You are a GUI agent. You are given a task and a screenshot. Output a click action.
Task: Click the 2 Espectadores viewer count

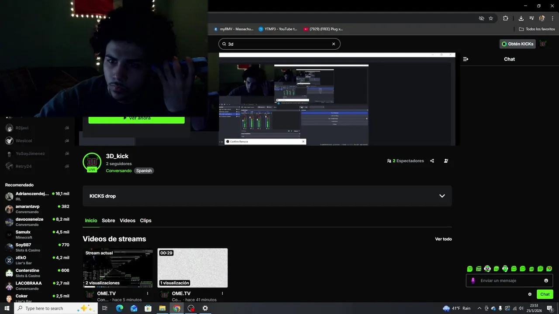[x=405, y=161]
